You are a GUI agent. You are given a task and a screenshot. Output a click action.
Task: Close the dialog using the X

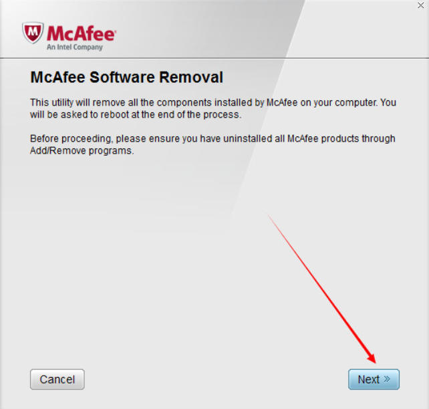coord(421,5)
